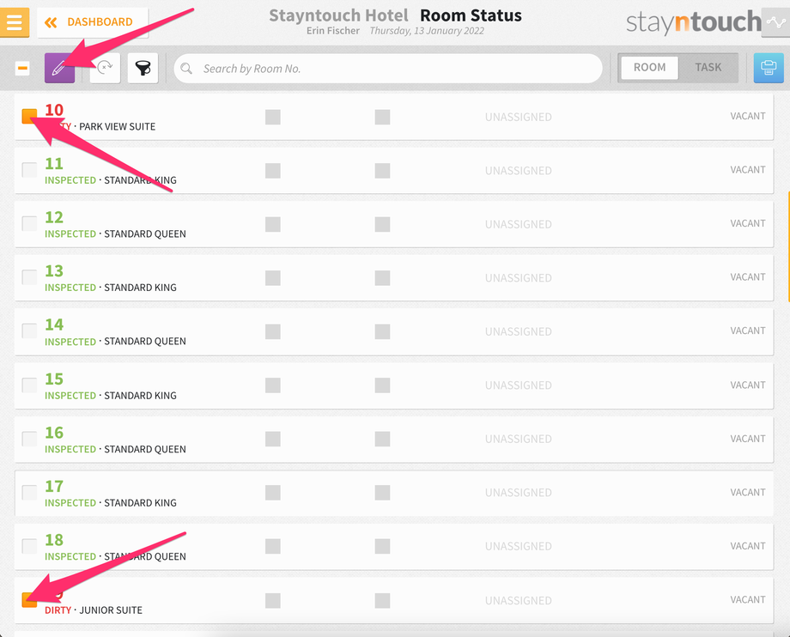Click second gray square in room 13 row
The height and width of the screenshot is (637, 790).
382,278
